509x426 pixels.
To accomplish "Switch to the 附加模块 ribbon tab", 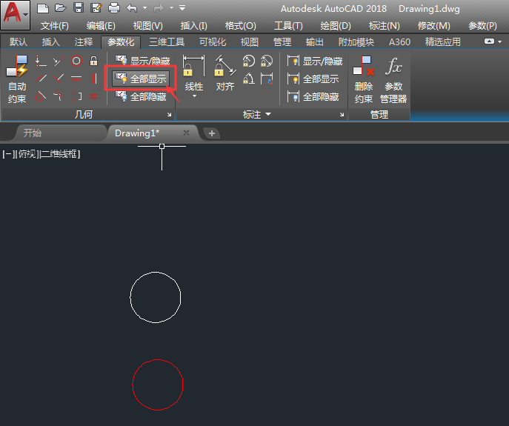I will pyautogui.click(x=356, y=42).
